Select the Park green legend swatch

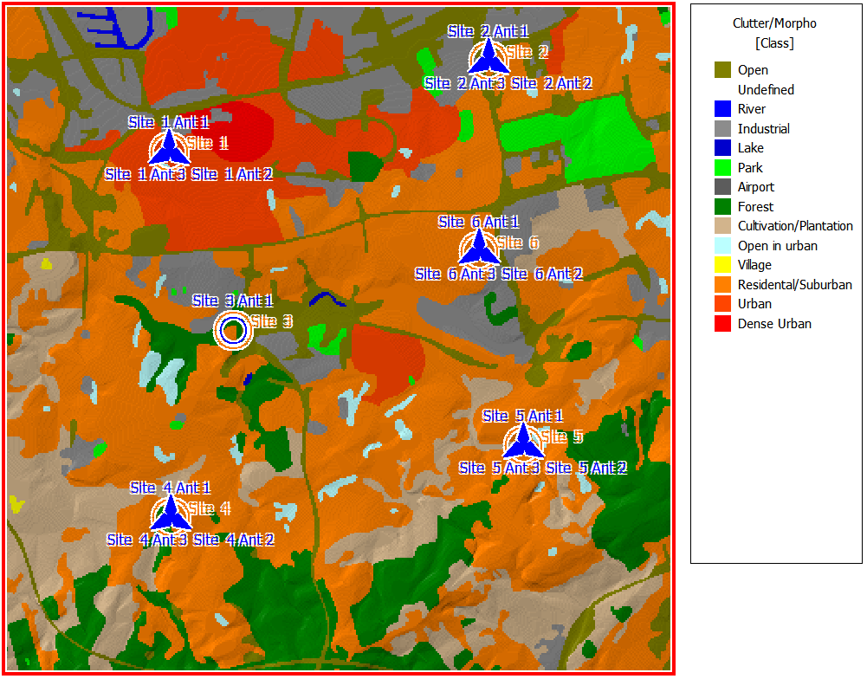click(723, 168)
